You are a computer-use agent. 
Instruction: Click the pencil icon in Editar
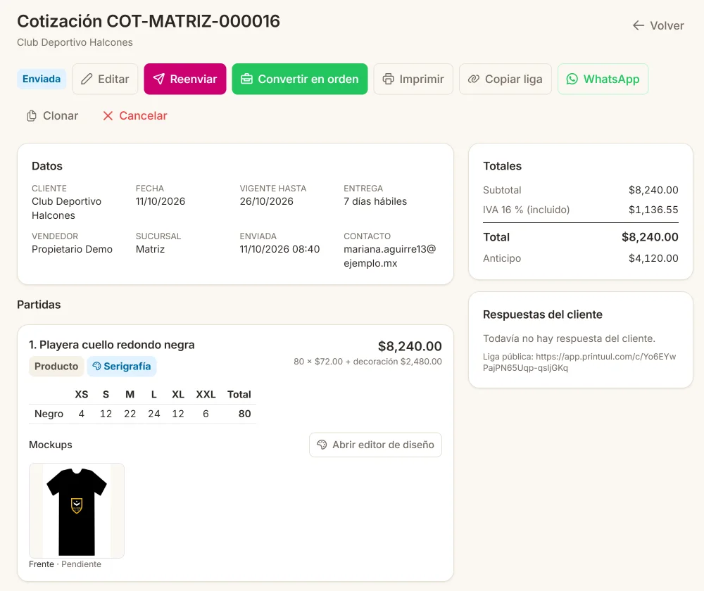87,79
